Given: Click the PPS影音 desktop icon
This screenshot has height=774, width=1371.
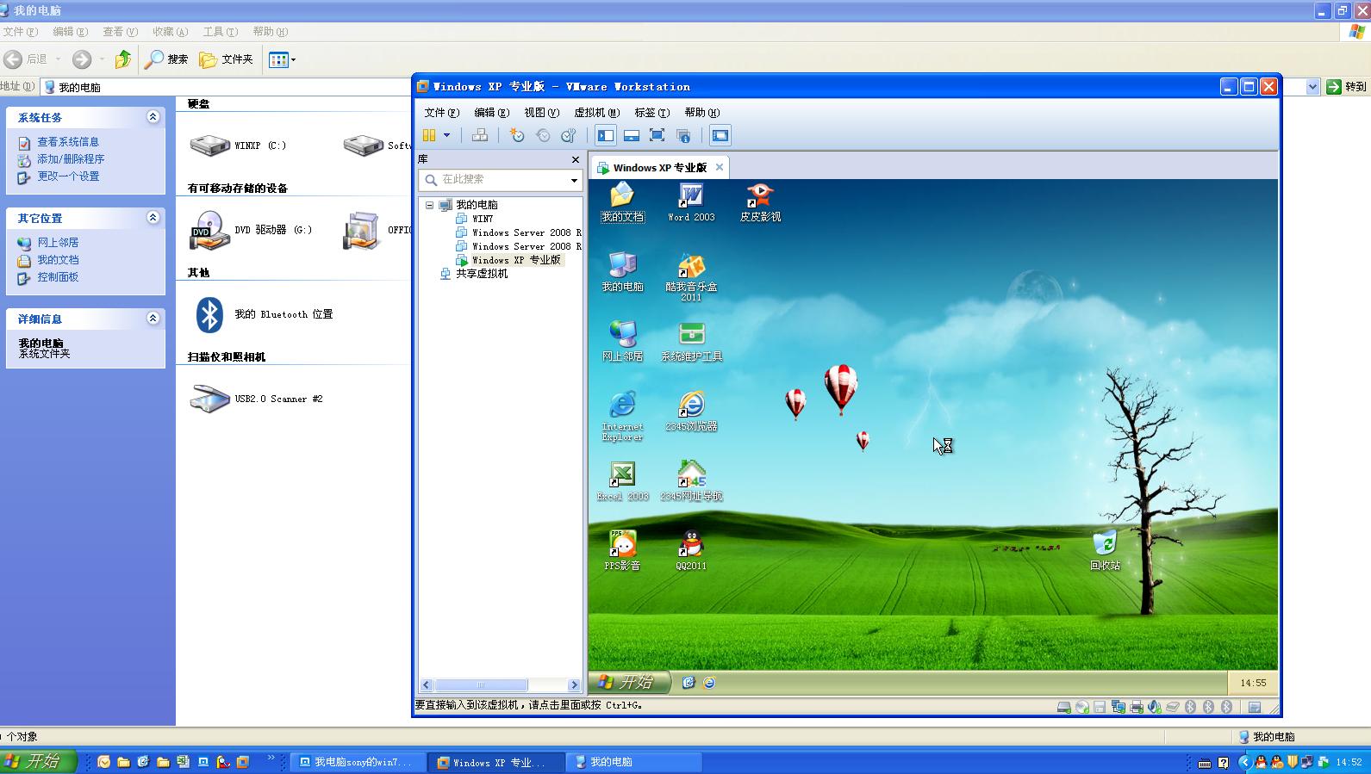Looking at the screenshot, I should point(622,551).
